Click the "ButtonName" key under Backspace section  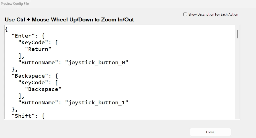coord(38,103)
